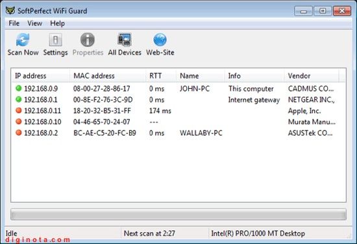Click the Murata Manu... vendor cell
Screen dimensions: 357x244
click(x=312, y=122)
